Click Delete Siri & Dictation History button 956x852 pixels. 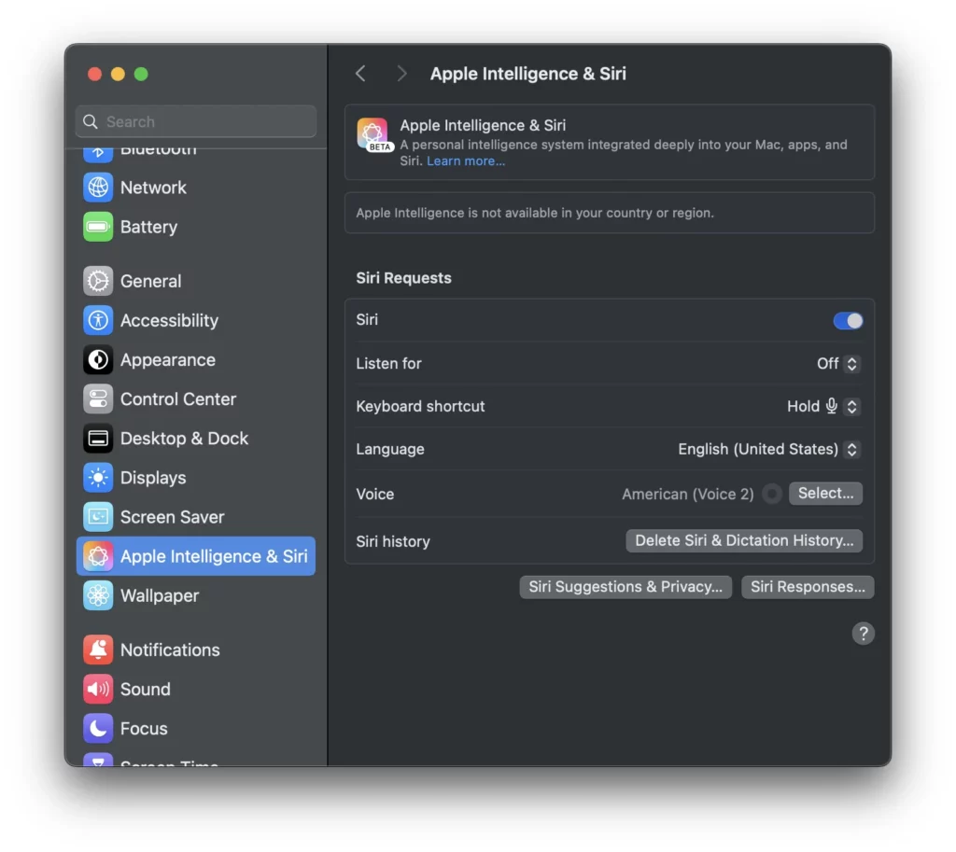tap(744, 540)
